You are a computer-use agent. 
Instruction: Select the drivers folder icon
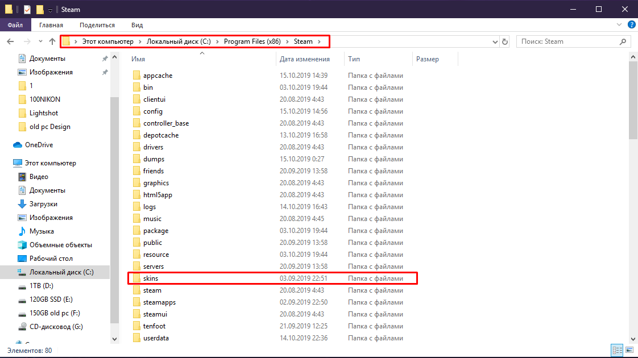[x=136, y=147]
